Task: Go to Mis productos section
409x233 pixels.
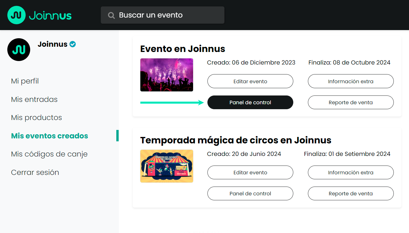Action: click(36, 117)
